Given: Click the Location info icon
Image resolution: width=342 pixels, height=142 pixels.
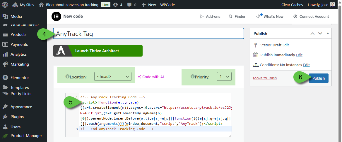Looking at the screenshot, I should coord(67,77).
